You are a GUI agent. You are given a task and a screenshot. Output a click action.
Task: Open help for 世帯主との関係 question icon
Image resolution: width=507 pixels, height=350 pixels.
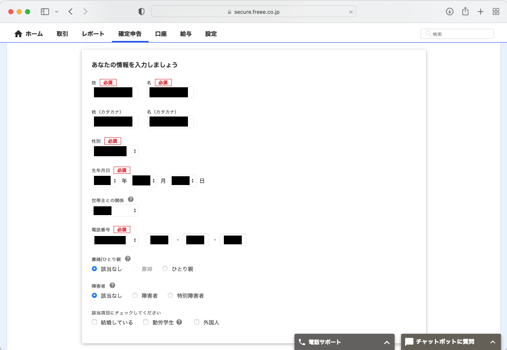(131, 200)
